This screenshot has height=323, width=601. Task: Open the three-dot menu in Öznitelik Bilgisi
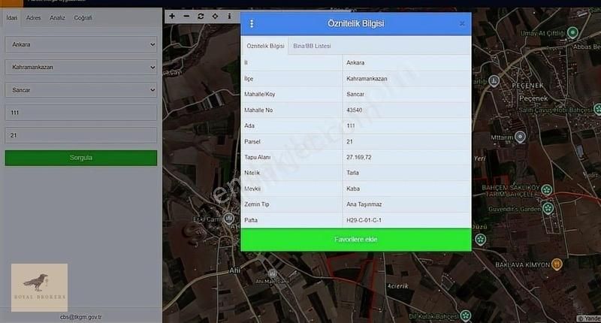pos(252,24)
